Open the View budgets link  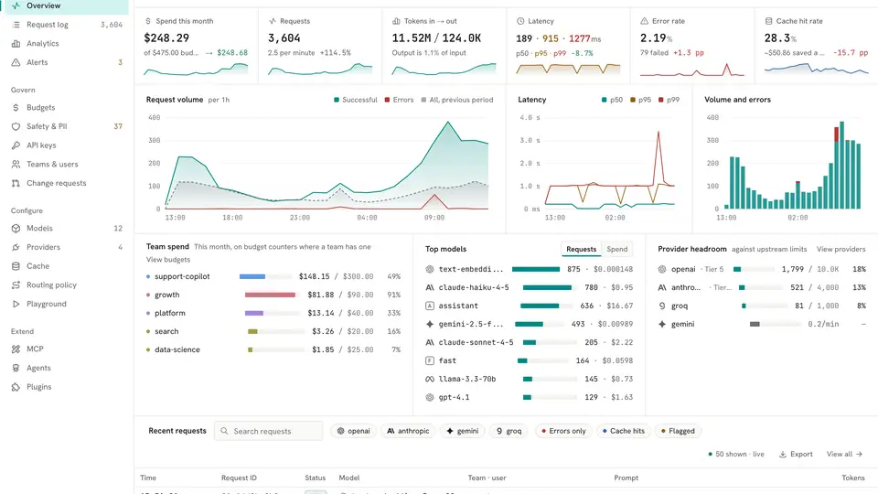click(168, 260)
